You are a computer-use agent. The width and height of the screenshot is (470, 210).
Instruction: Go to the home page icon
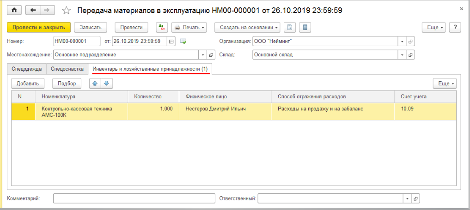coord(14,10)
